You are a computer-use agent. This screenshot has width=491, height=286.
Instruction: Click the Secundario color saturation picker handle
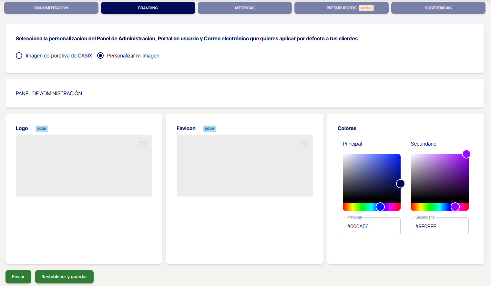coord(466,154)
